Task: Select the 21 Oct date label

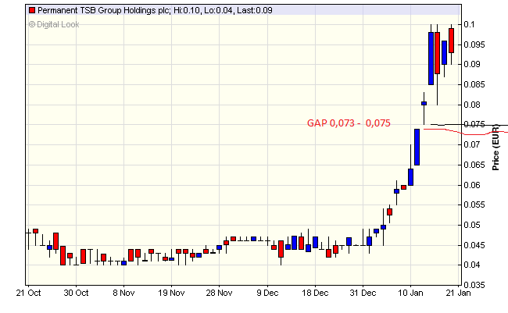Action: [28, 293]
